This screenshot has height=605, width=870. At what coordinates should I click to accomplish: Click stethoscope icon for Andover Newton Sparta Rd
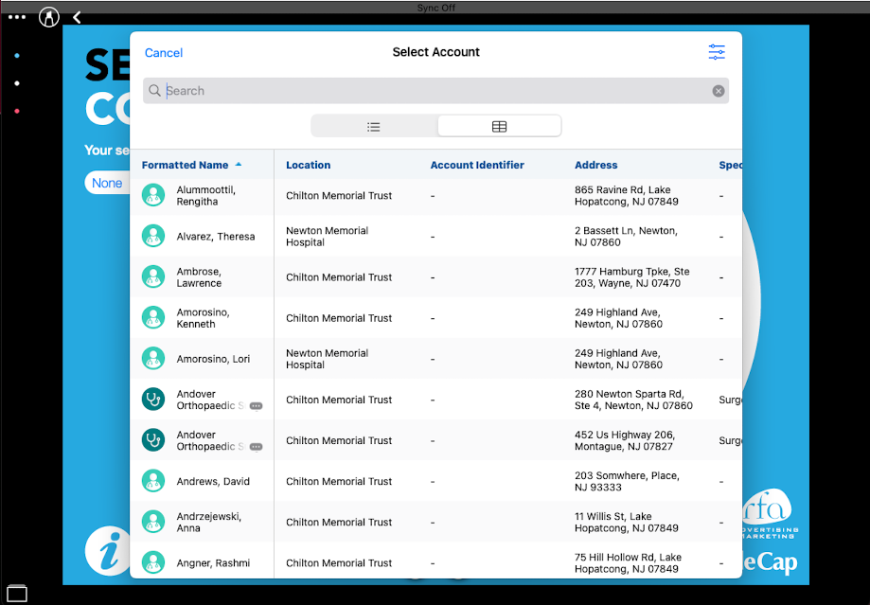pos(153,400)
